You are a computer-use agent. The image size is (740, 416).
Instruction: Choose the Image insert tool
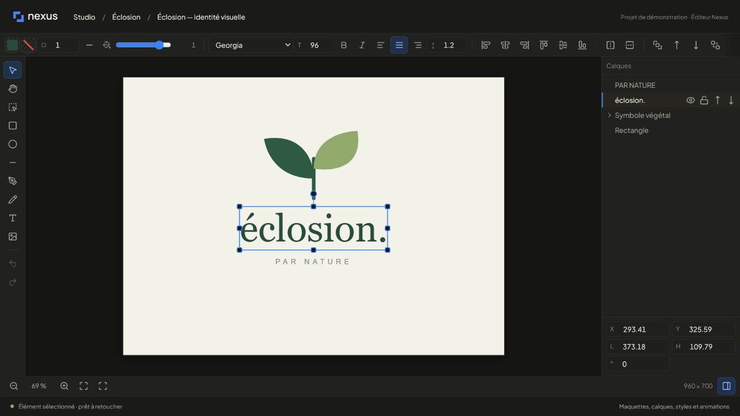13,236
